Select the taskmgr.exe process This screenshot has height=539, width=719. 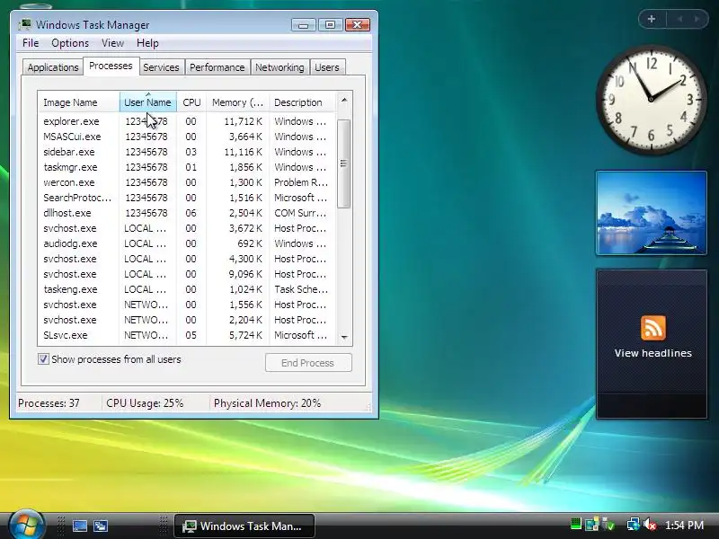coord(187,167)
